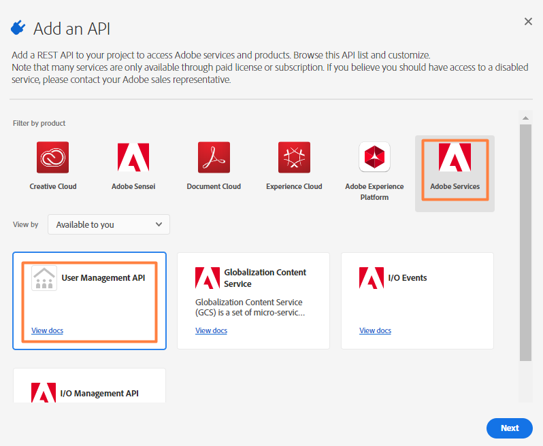Click the Document Cloud label
The image size is (543, 446).
coord(214,186)
